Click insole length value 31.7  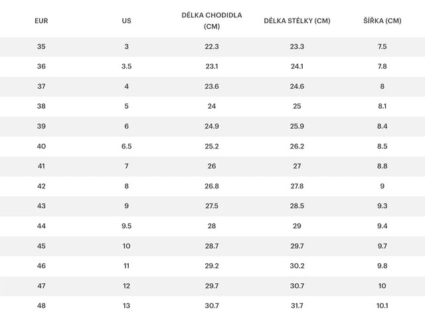pyautogui.click(x=297, y=306)
